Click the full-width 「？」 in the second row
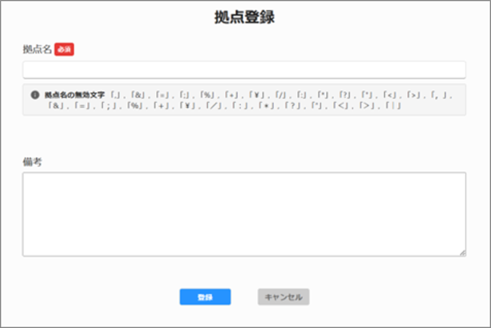This screenshot has width=491, height=328. (x=292, y=106)
